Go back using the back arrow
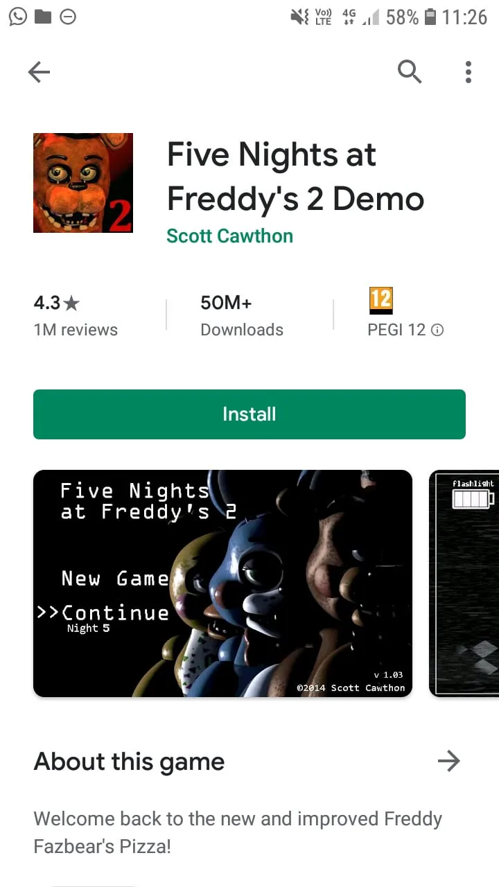 [x=39, y=72]
